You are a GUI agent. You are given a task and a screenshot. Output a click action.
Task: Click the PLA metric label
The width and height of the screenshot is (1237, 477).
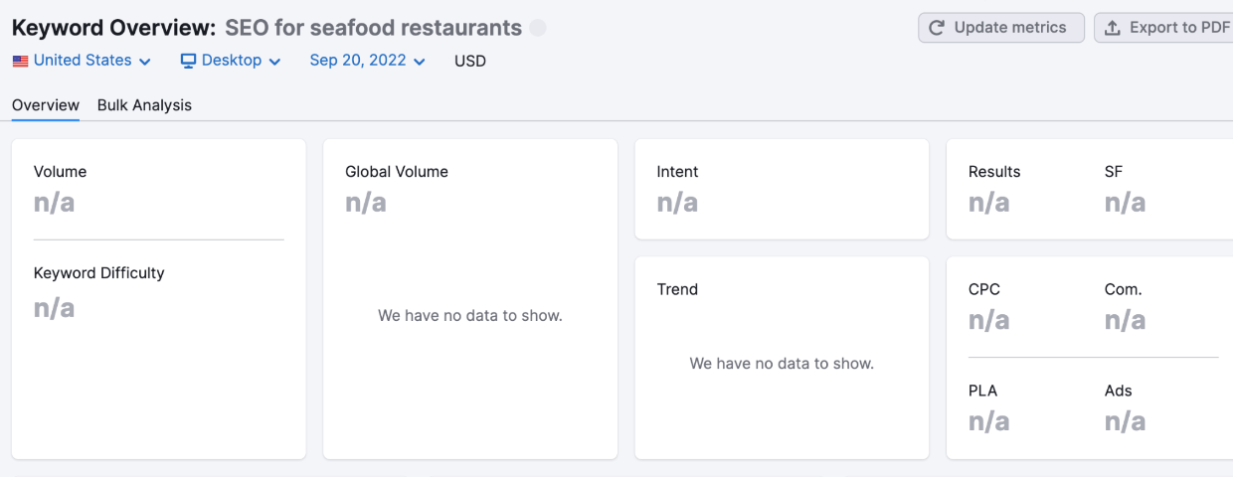982,391
